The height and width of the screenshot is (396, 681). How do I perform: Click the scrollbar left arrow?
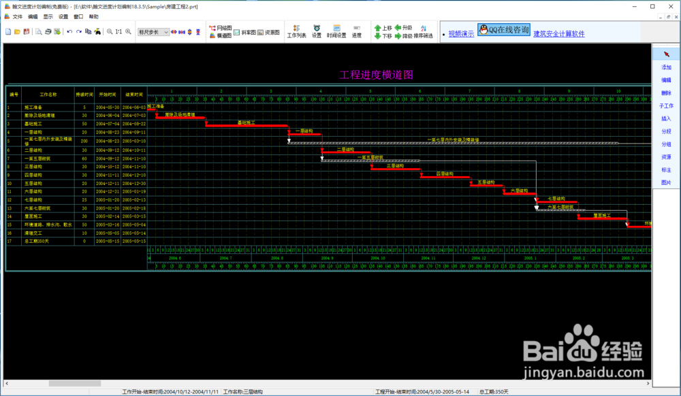click(x=7, y=384)
